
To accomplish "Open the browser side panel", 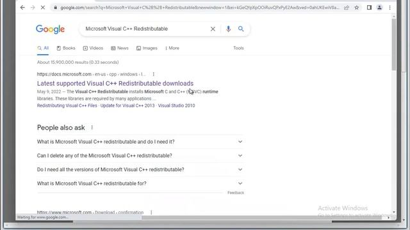I will (x=369, y=8).
